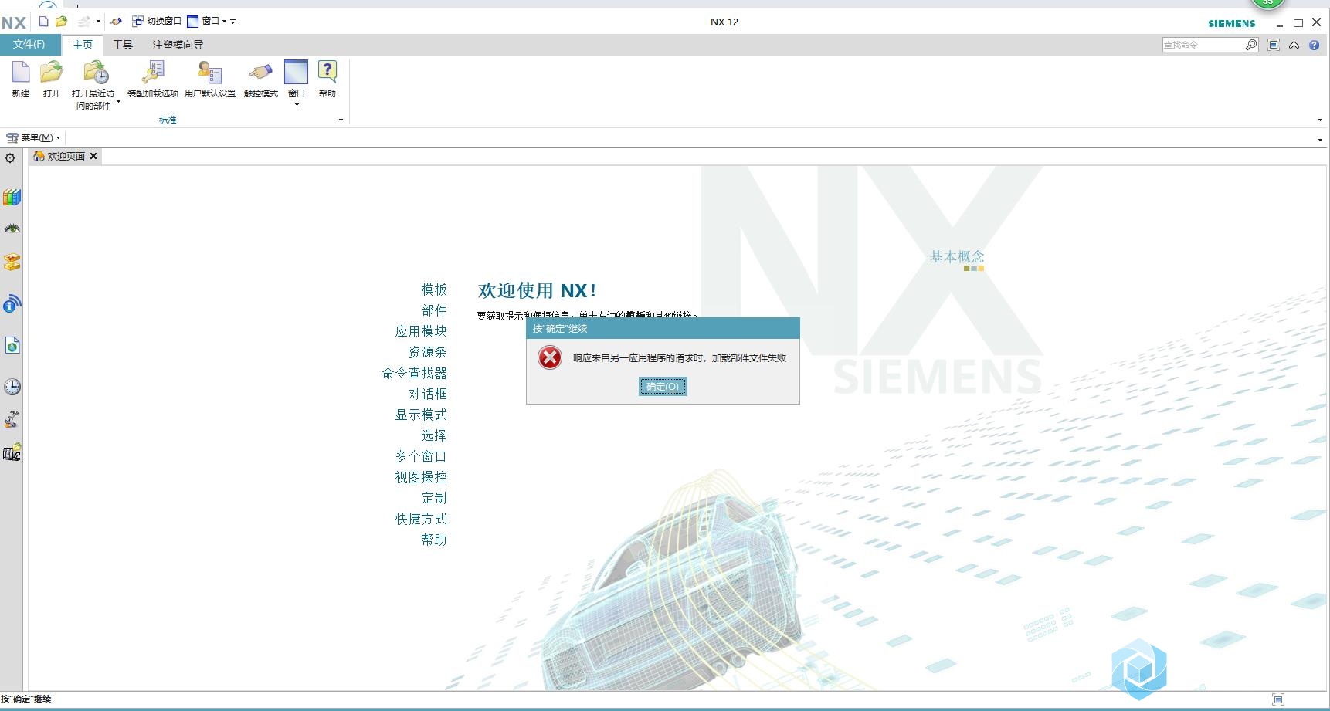
Task: Switch to the 工具 tools tab
Action: pos(123,45)
